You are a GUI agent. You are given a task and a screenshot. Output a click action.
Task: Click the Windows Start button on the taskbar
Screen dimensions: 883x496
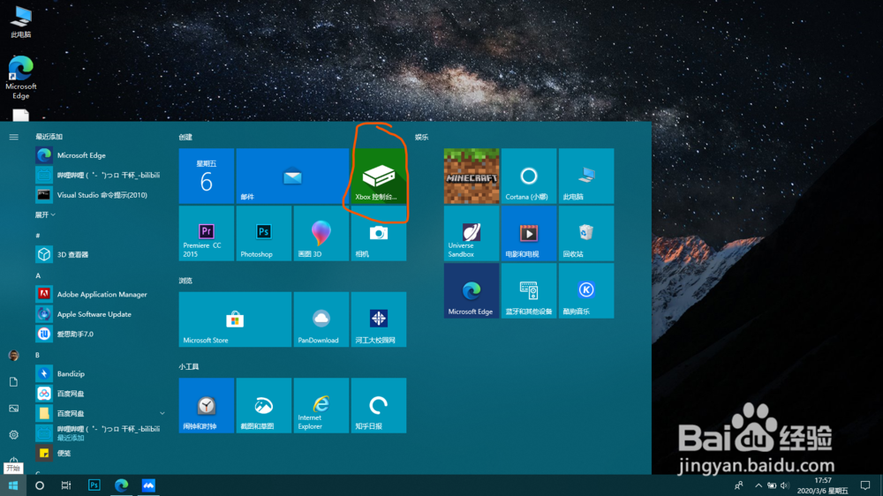click(13, 485)
